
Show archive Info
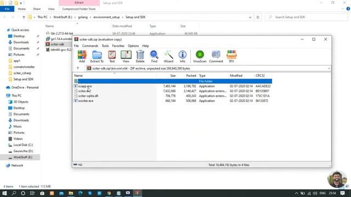(183, 56)
